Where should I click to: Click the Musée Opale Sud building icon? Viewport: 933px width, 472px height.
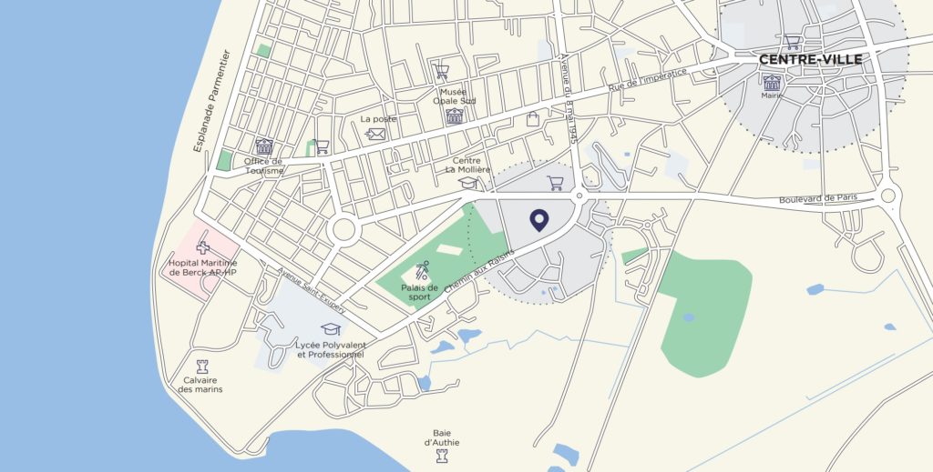click(455, 115)
